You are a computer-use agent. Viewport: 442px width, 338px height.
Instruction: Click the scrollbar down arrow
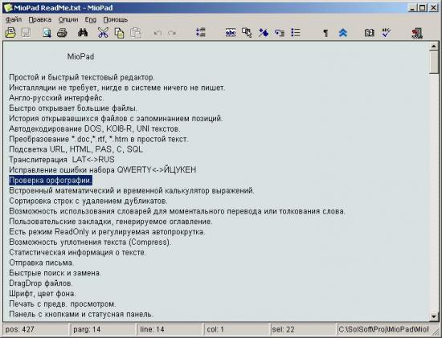[x=434, y=316]
